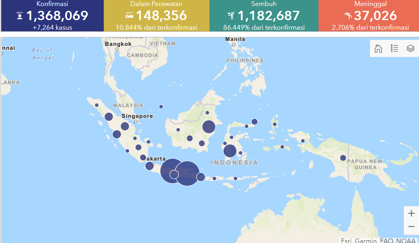The height and width of the screenshot is (243, 419).
Task: Click the person icon beside 1,368,069
Action: coord(20,16)
